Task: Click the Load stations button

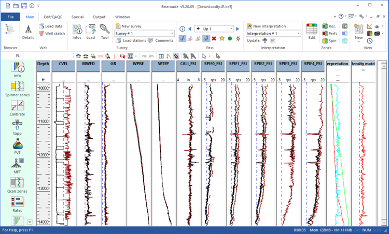Action: [131, 40]
